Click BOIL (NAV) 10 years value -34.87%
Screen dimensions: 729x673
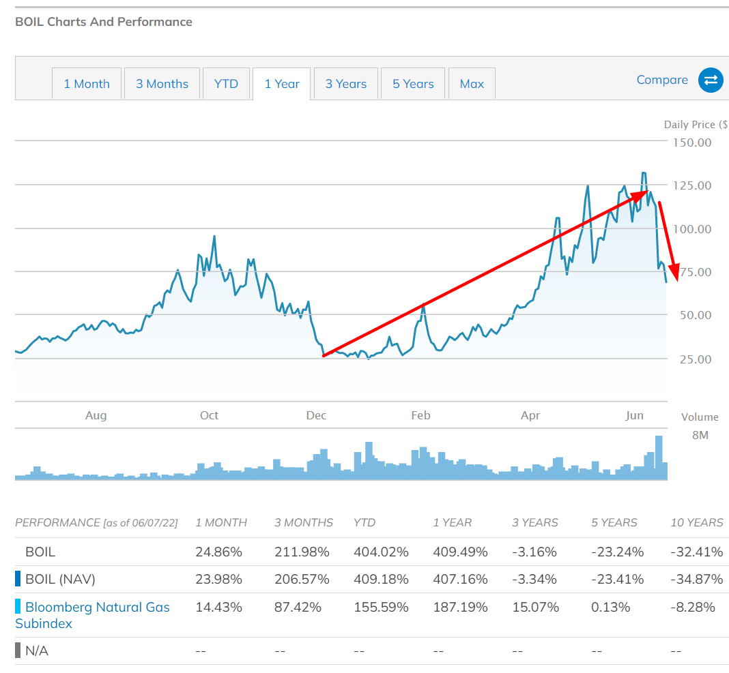click(696, 579)
